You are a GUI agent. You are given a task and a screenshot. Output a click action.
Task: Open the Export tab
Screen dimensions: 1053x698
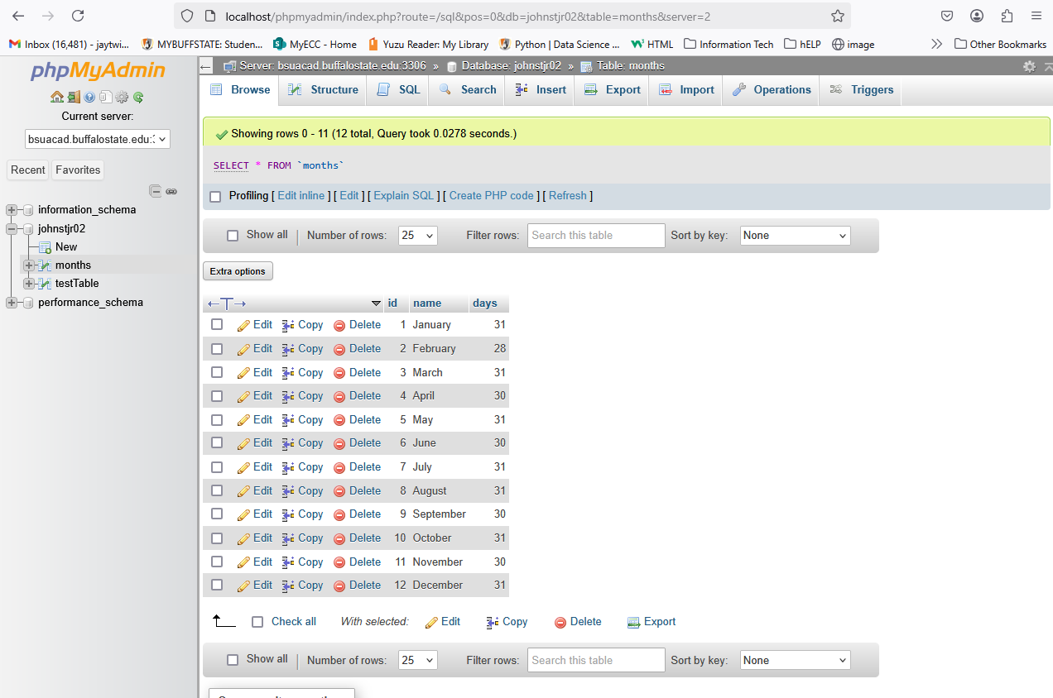[612, 89]
